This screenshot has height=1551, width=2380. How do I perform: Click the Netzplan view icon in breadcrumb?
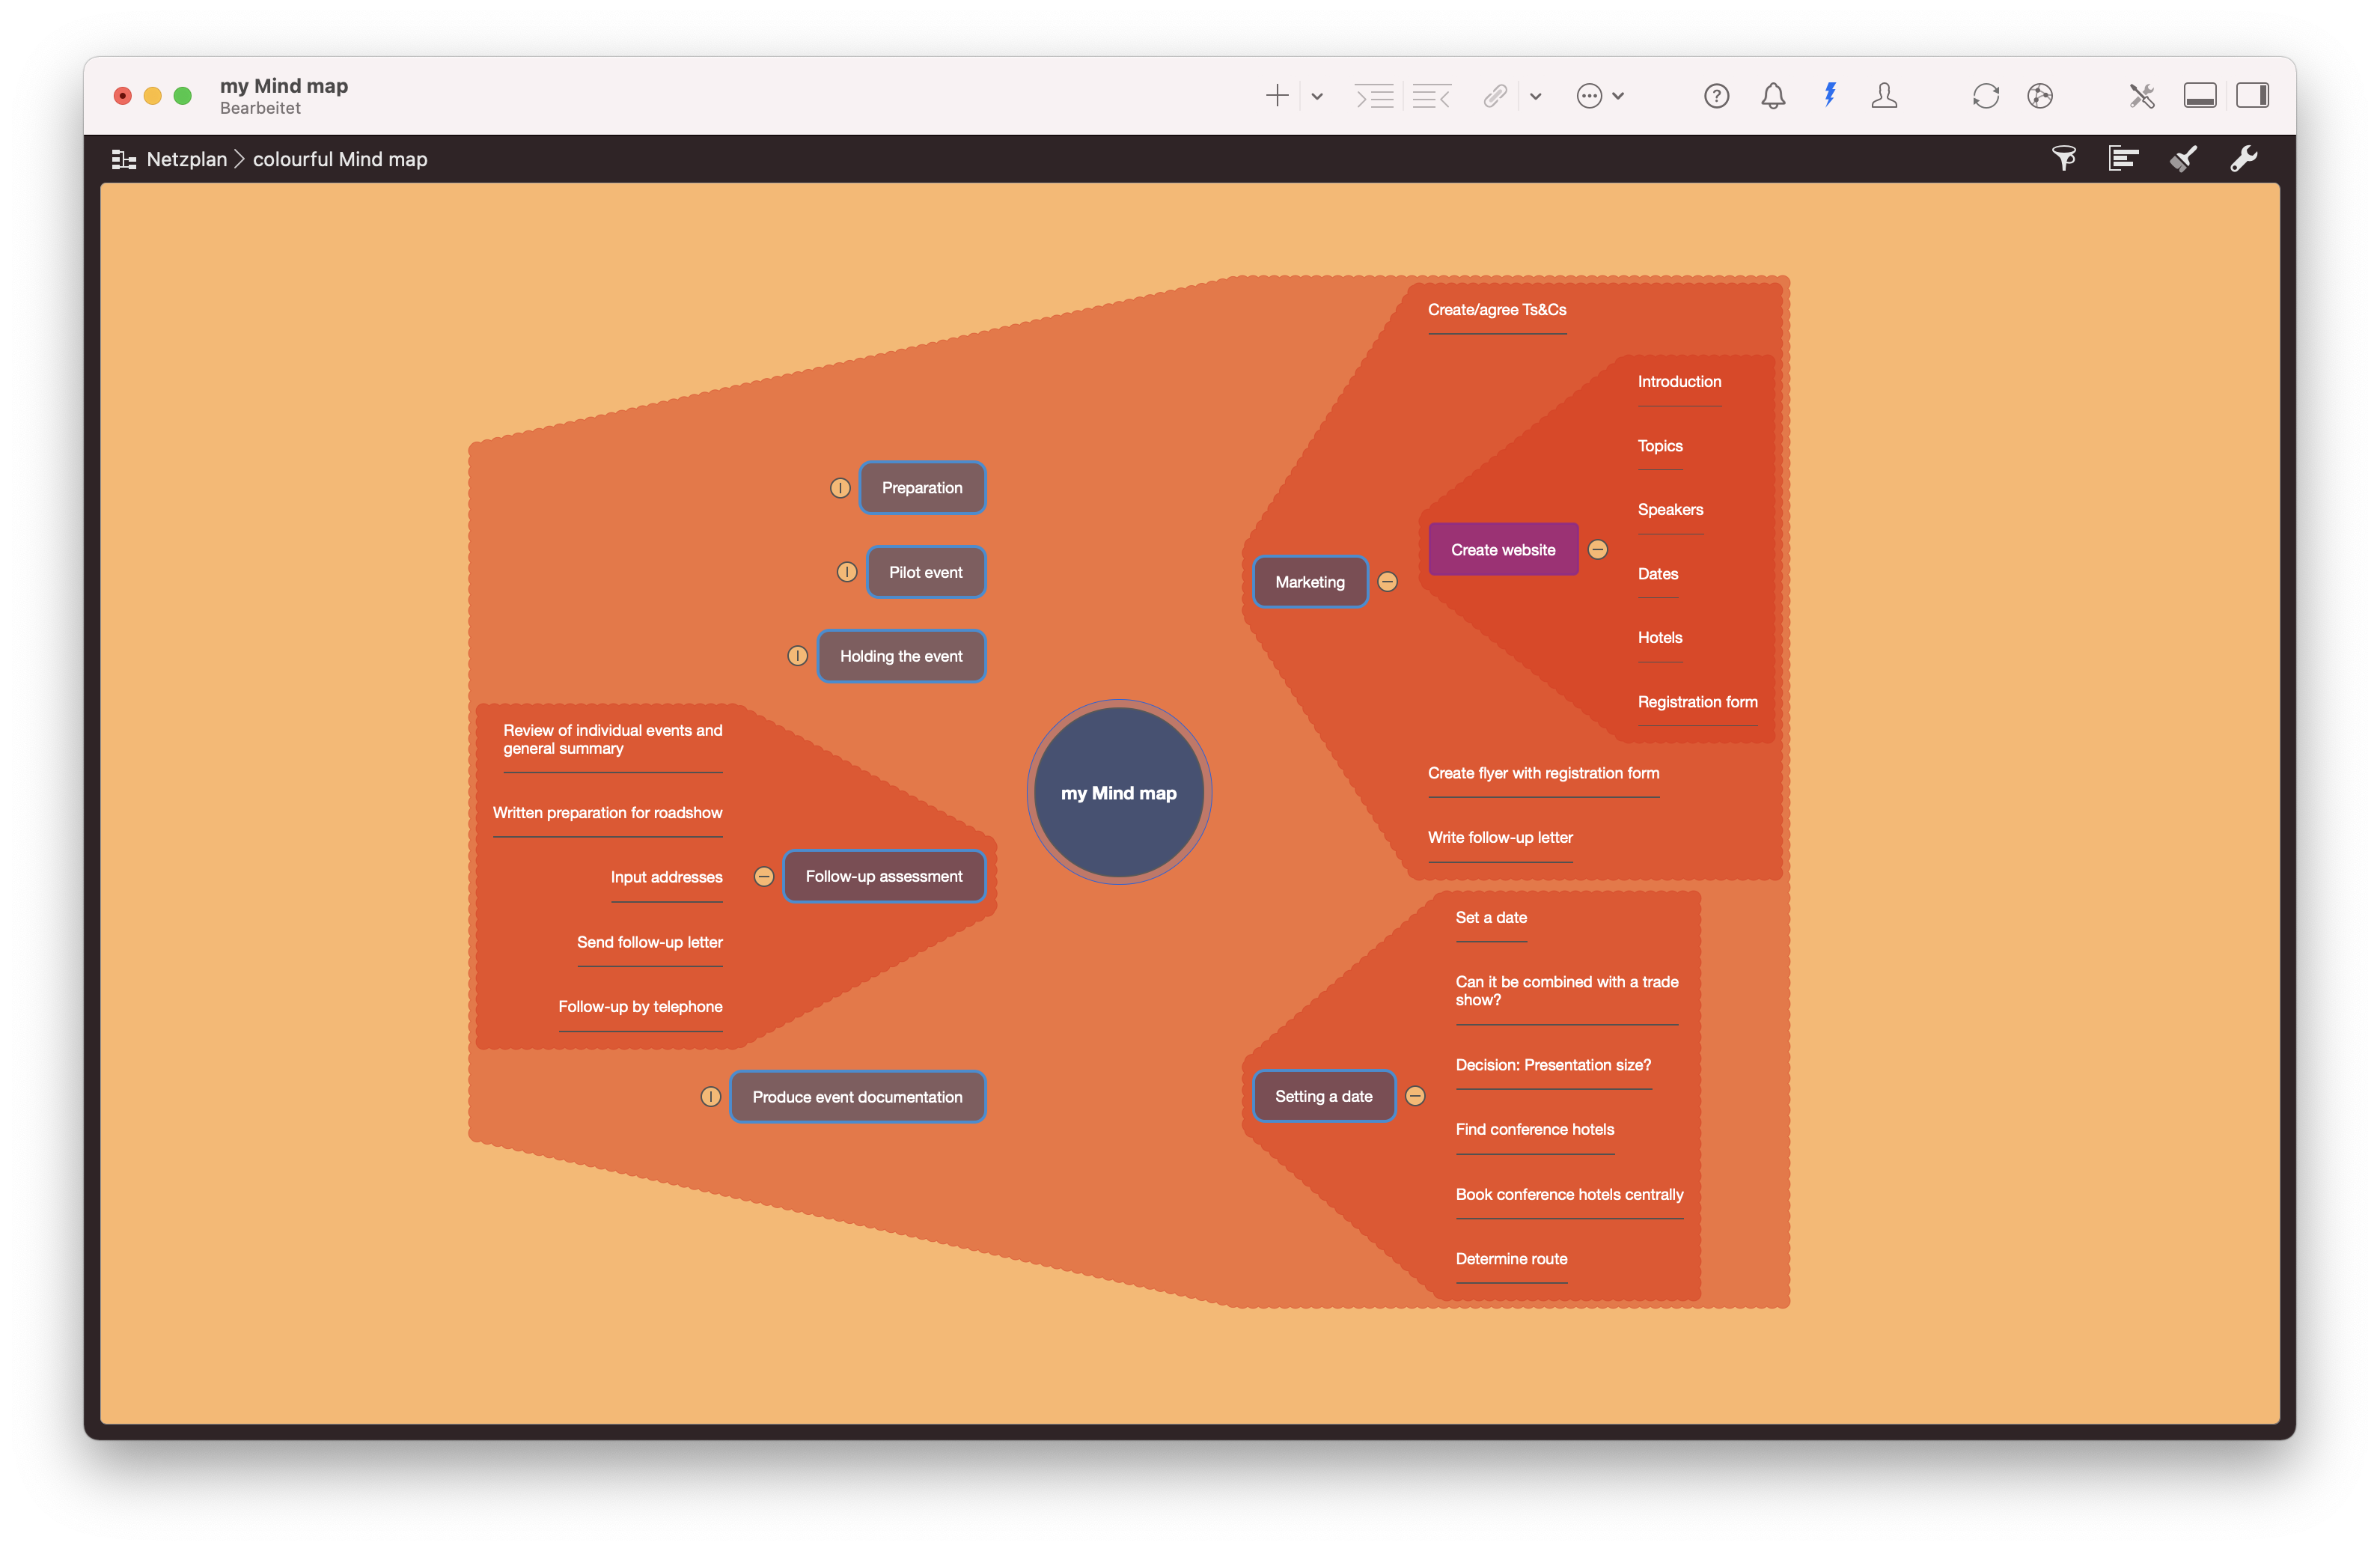click(124, 159)
